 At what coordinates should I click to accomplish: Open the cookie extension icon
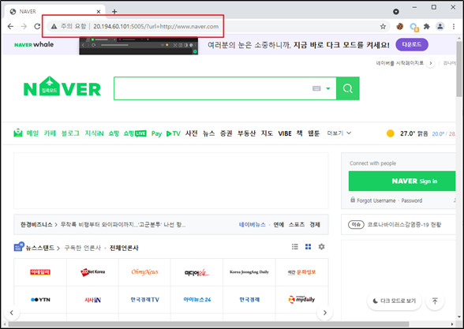(400, 27)
